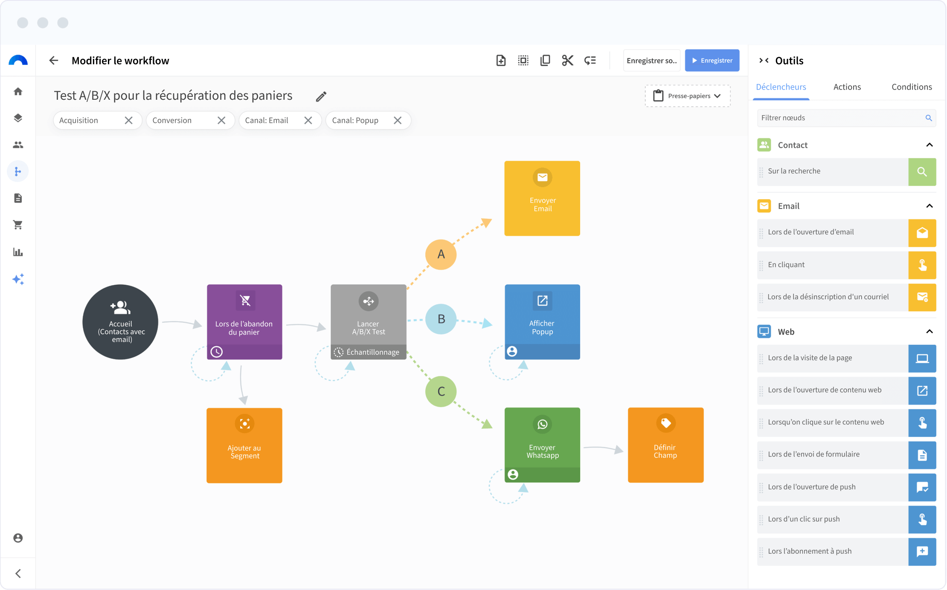The image size is (947, 590).
Task: Collapse the Web triggers section
Action: tap(930, 331)
